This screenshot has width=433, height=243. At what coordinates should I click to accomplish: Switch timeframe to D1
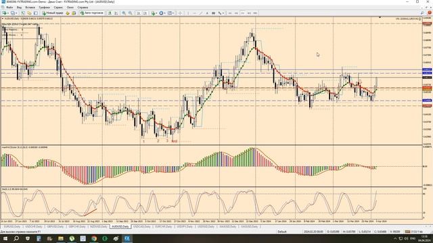243,13
